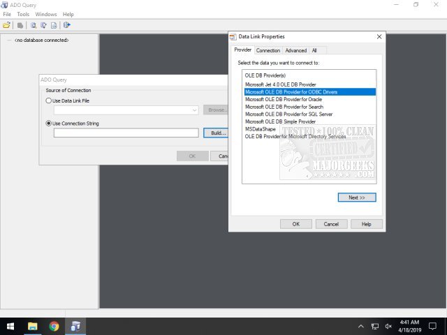Click the document script toolbar icon
Screen dimensions: 447x335
(54, 25)
